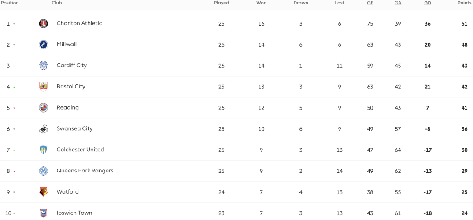Click the Ipswich Town crest
The width and height of the screenshot is (473, 220).
(x=44, y=213)
